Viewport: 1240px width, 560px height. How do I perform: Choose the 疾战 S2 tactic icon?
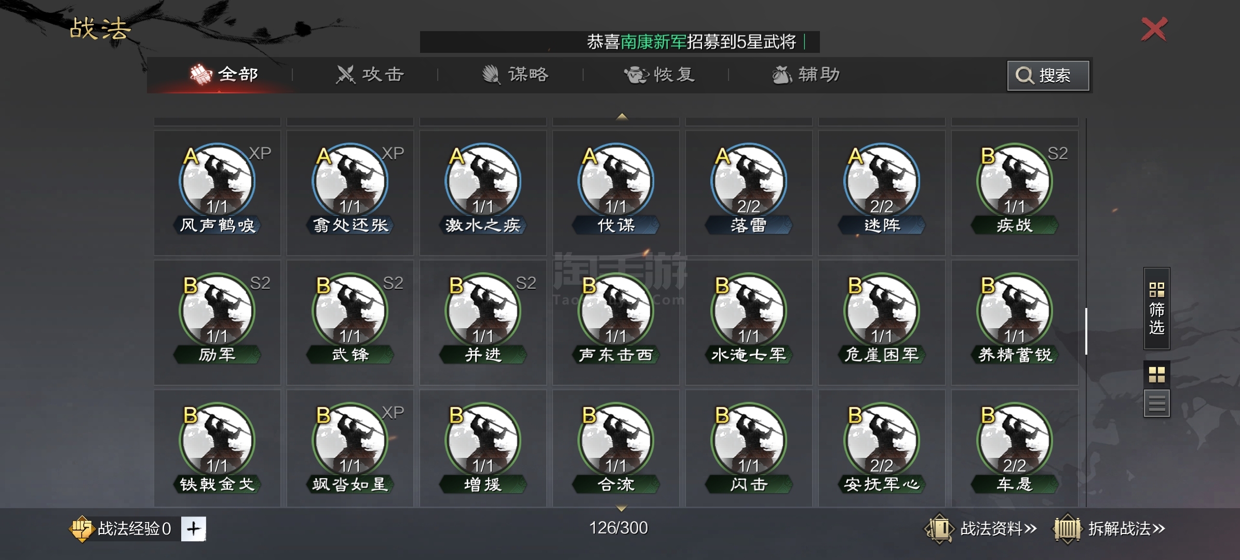point(1015,181)
